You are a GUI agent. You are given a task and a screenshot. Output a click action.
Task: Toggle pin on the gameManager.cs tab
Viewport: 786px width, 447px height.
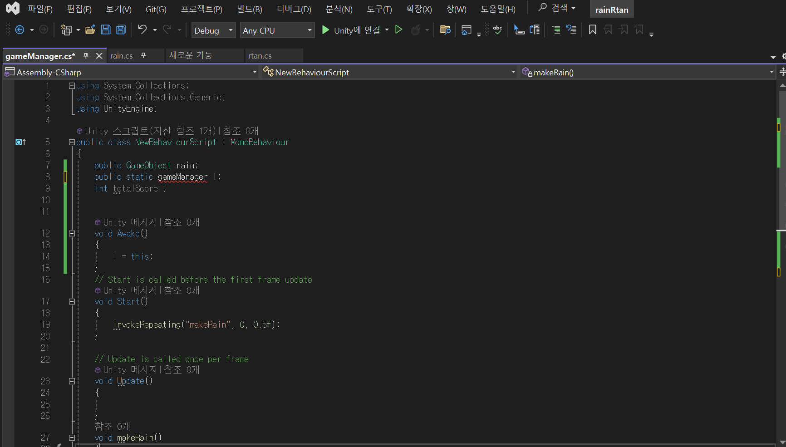[x=86, y=55]
